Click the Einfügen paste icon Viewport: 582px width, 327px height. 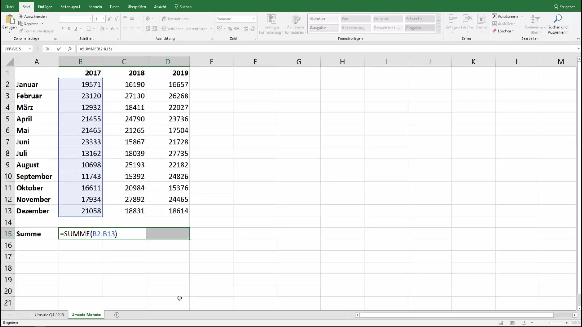(9, 19)
